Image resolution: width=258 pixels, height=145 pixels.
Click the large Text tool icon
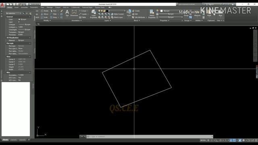coord(67,13)
